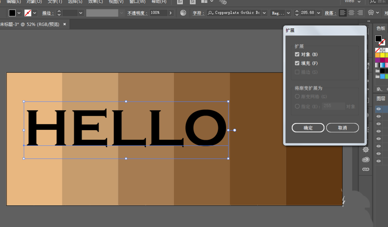Click the link chain panel icon
Screen dimensions: 388x227
click(365, 169)
